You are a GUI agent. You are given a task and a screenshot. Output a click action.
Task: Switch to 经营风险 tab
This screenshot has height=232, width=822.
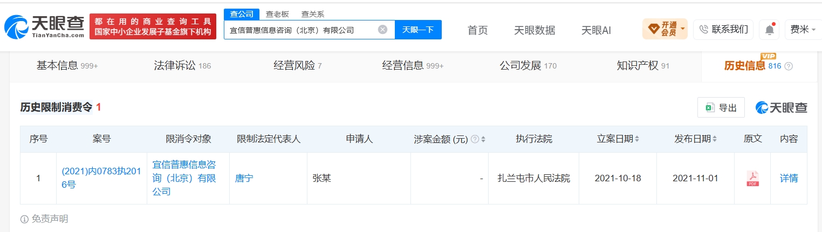pyautogui.click(x=298, y=66)
